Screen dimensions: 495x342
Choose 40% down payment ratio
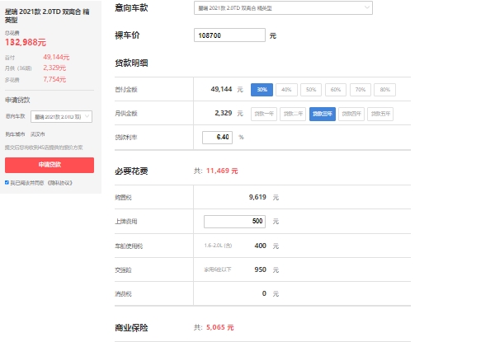286,89
